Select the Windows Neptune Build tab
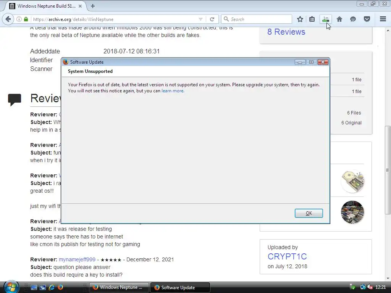The image size is (391, 293). [46, 6]
